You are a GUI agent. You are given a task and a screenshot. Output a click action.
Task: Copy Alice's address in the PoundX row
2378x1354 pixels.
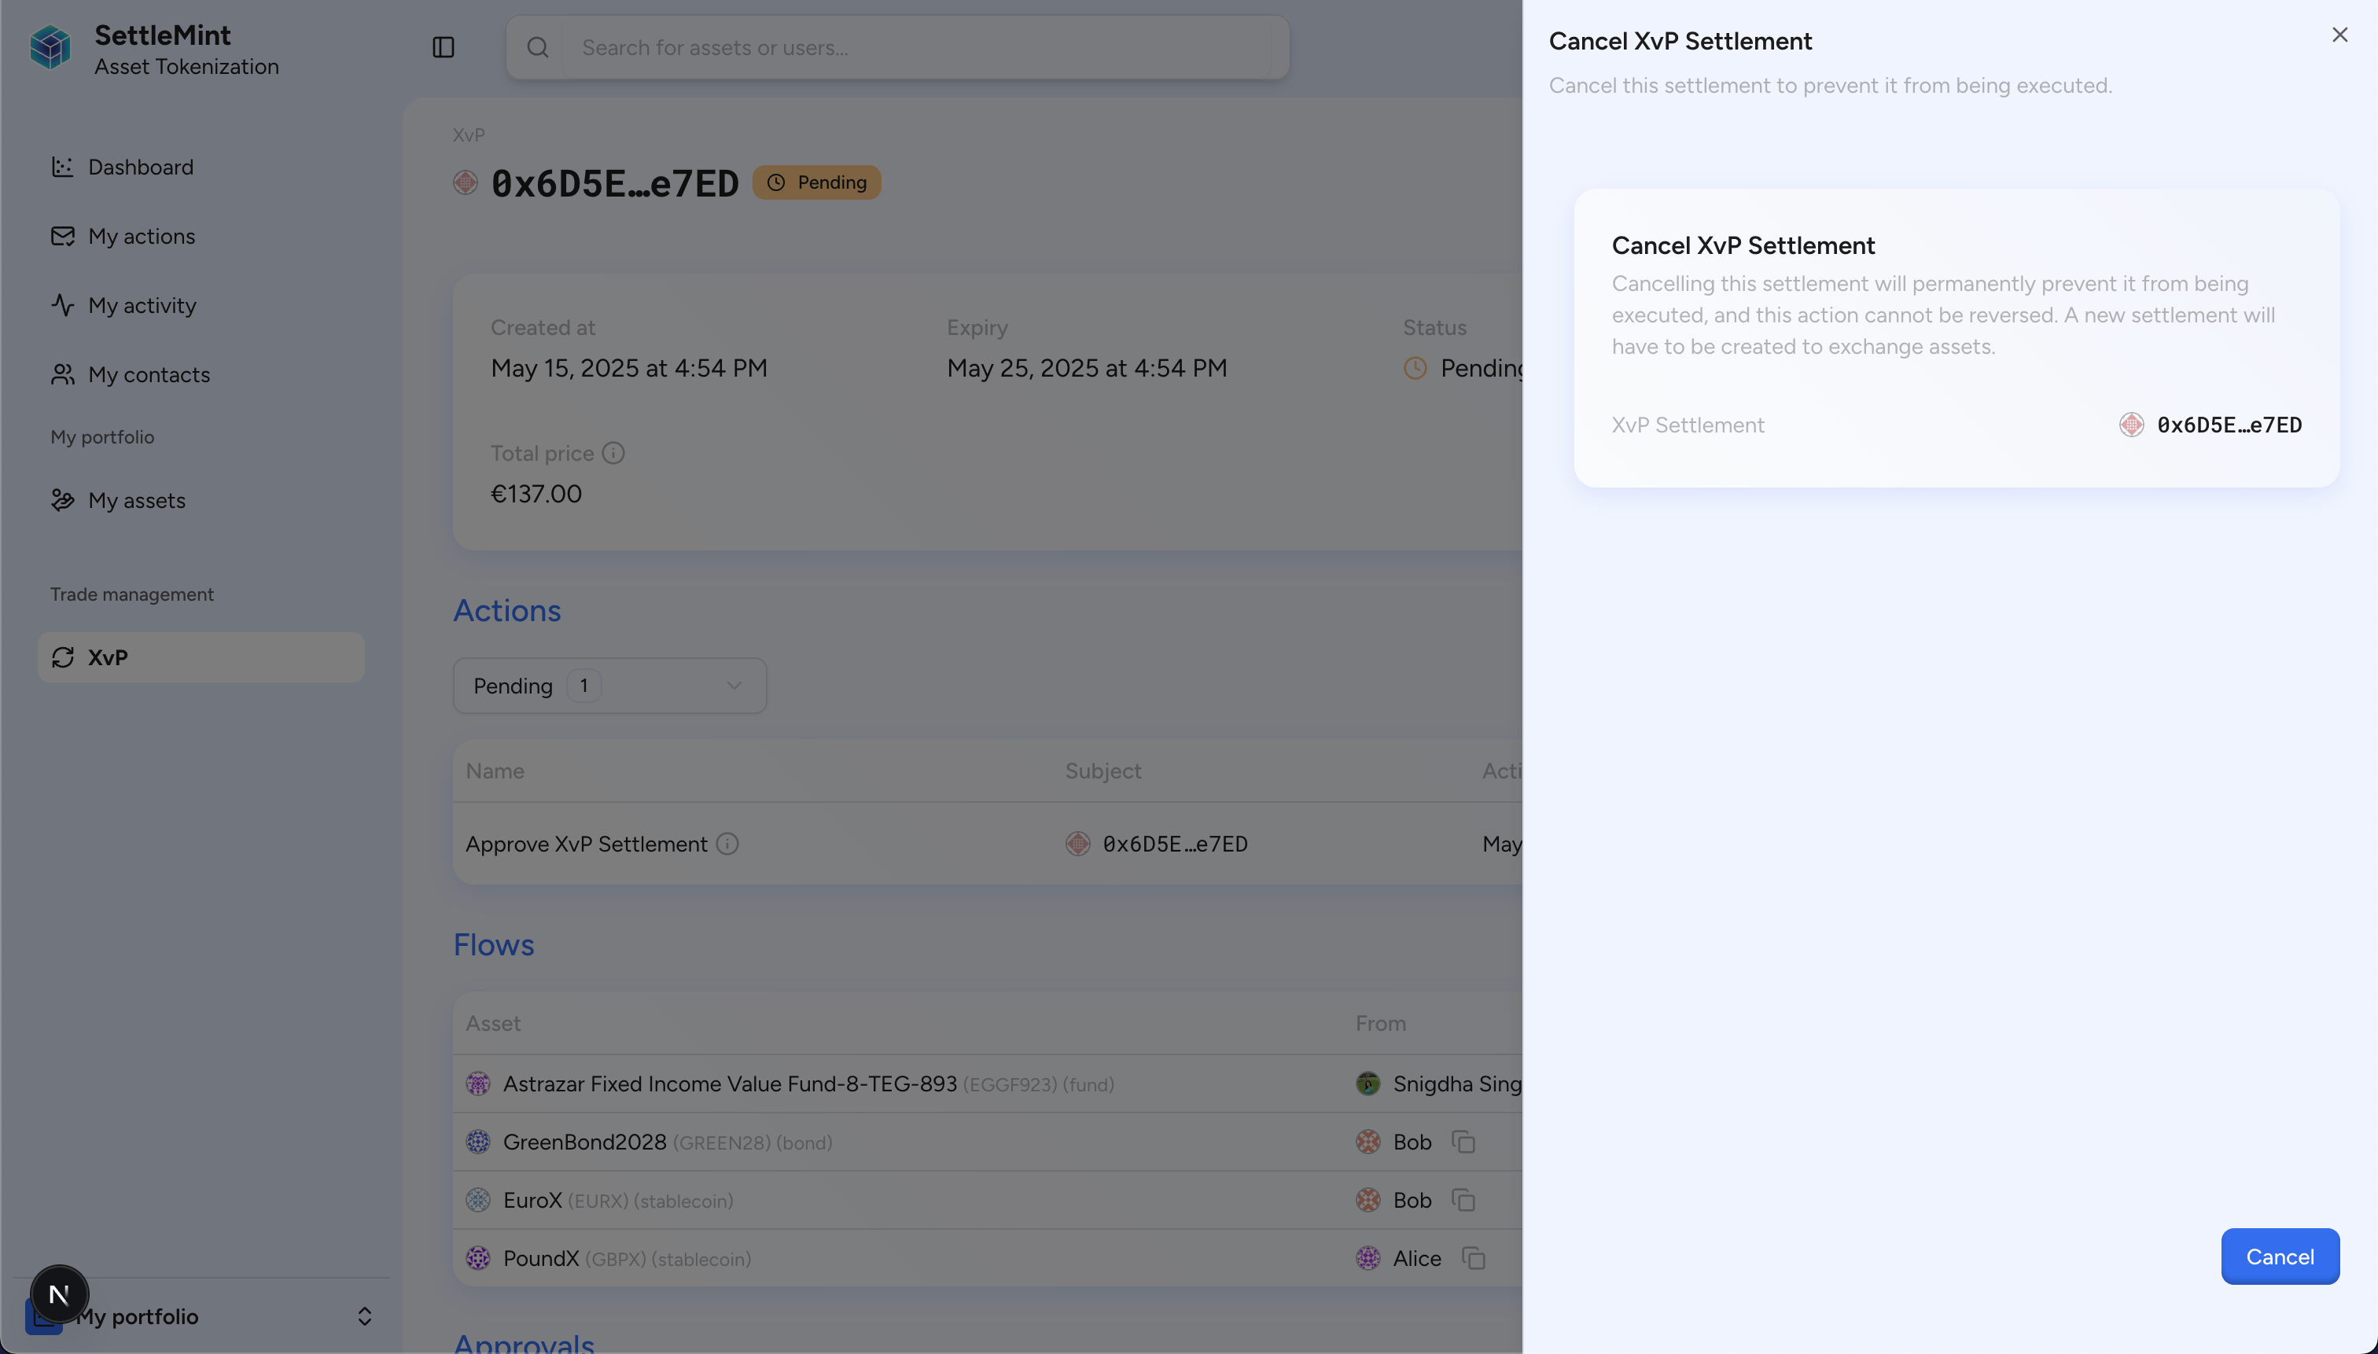(1473, 1258)
